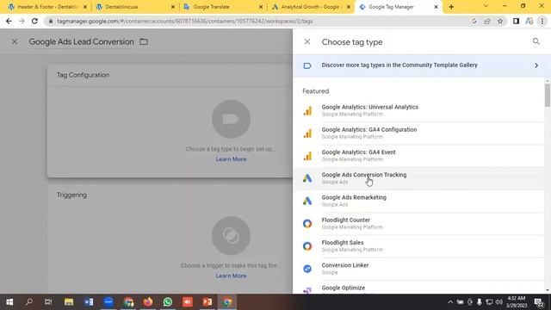Open File Explorer from taskbar
The height and width of the screenshot is (310, 551).
click(69, 302)
